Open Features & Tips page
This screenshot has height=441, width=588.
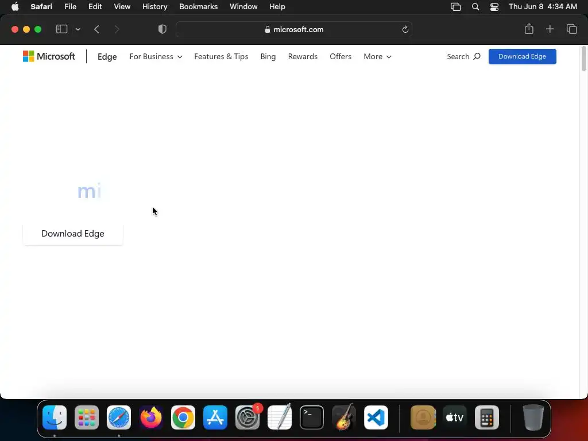[x=221, y=57]
